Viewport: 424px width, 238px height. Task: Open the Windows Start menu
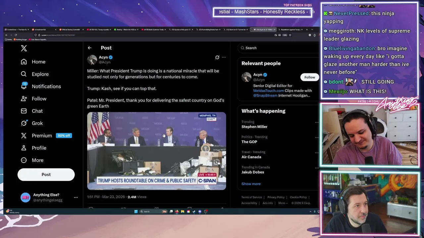coord(136,212)
